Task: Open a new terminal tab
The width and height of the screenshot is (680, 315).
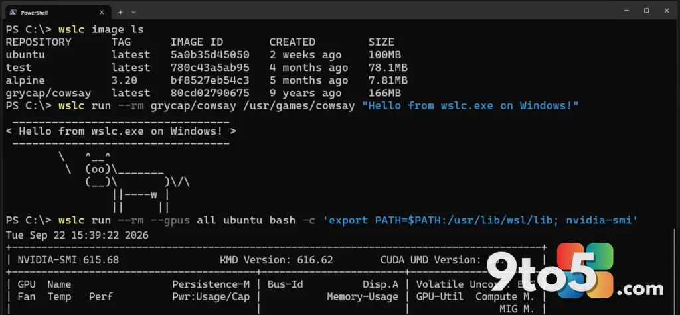Action: [121, 12]
